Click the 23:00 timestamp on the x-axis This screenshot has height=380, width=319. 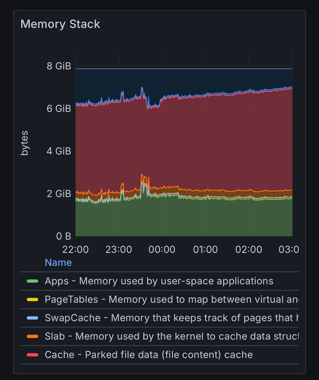[x=119, y=249]
